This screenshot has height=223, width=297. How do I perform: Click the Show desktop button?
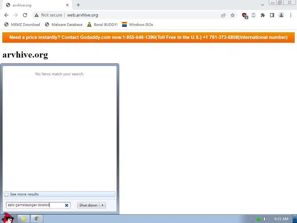pos(295,219)
